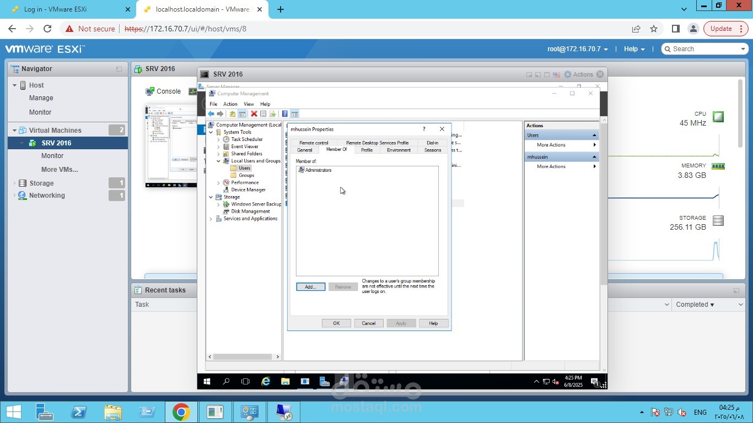Click the forward arrow in Computer Management toolbar

pos(220,114)
